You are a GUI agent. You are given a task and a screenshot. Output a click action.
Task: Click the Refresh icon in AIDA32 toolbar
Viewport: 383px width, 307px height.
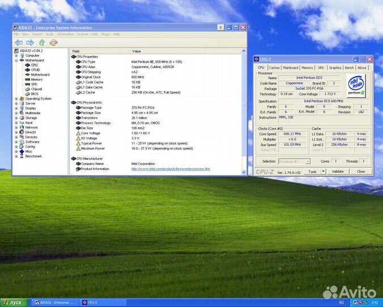[x=53, y=43]
